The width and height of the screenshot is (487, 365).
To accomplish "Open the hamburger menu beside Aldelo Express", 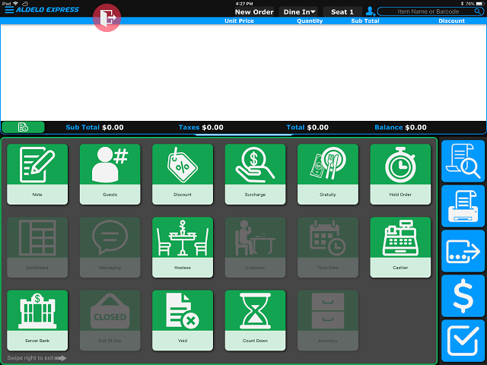I will (9, 10).
